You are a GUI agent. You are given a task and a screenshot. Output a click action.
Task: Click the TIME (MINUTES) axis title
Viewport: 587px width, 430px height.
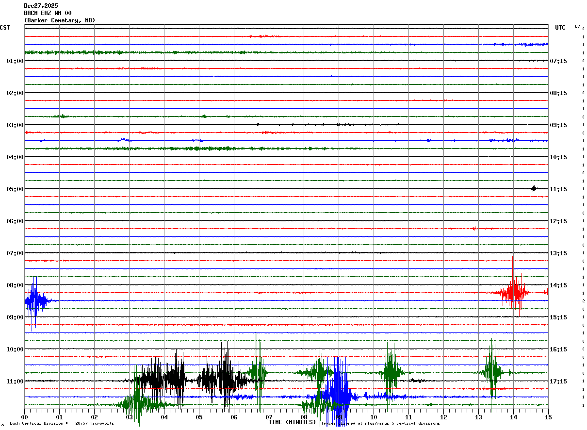[292, 422]
